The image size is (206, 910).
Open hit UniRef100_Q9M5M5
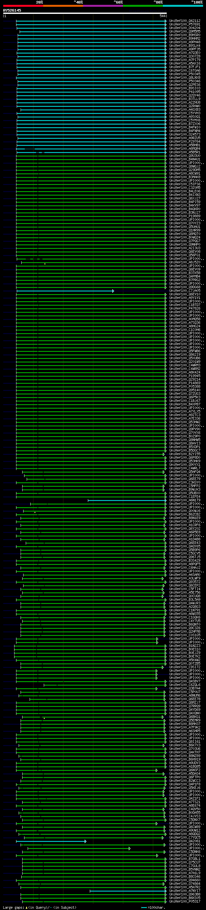tap(185, 31)
